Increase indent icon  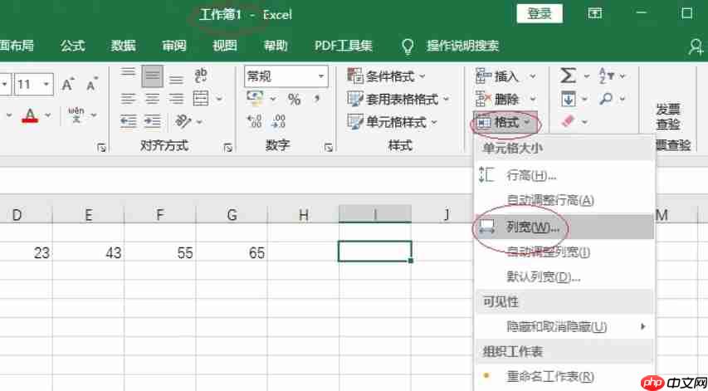coord(152,121)
